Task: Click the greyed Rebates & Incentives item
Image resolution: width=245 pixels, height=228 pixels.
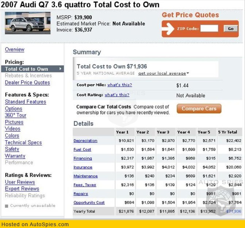Action: tap(28, 76)
